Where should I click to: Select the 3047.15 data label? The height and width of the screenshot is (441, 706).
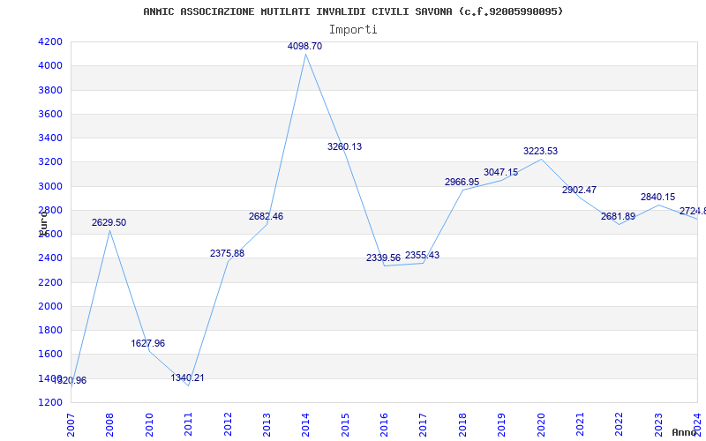(500, 172)
